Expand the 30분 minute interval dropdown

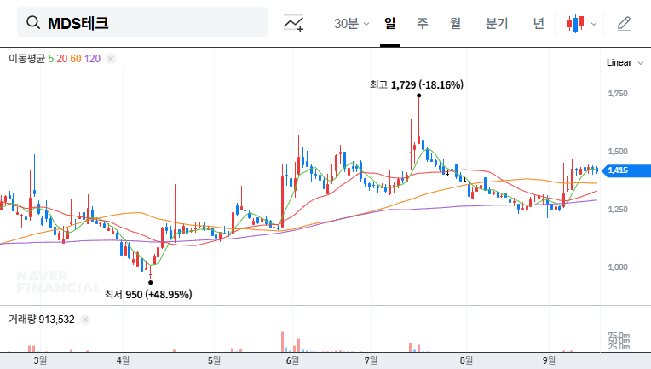click(351, 23)
